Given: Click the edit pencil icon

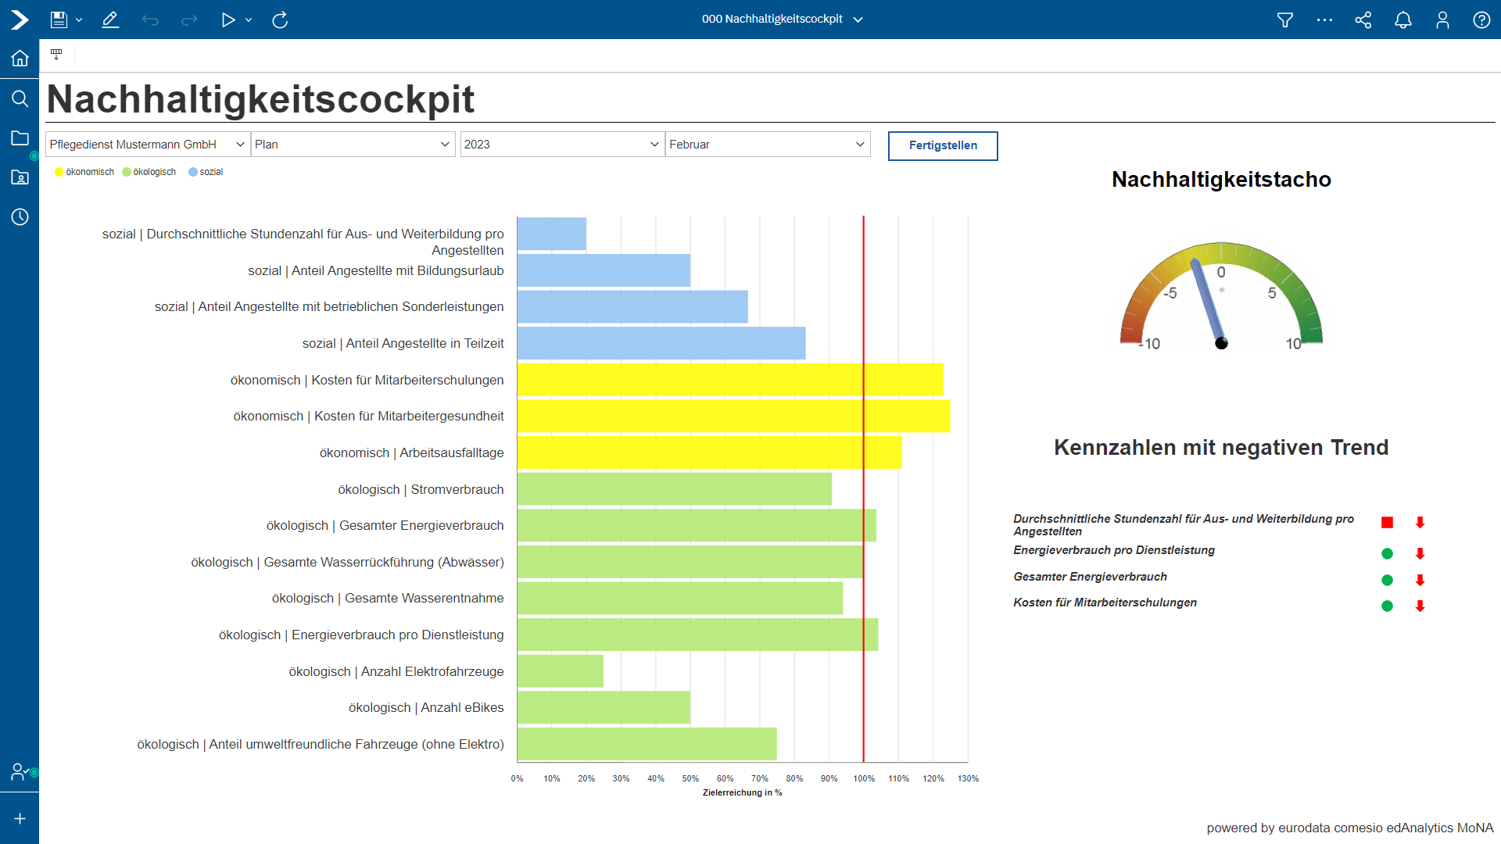Looking at the screenshot, I should coord(110,20).
